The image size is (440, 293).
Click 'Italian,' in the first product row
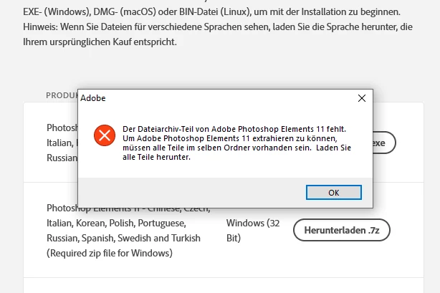tap(59, 143)
